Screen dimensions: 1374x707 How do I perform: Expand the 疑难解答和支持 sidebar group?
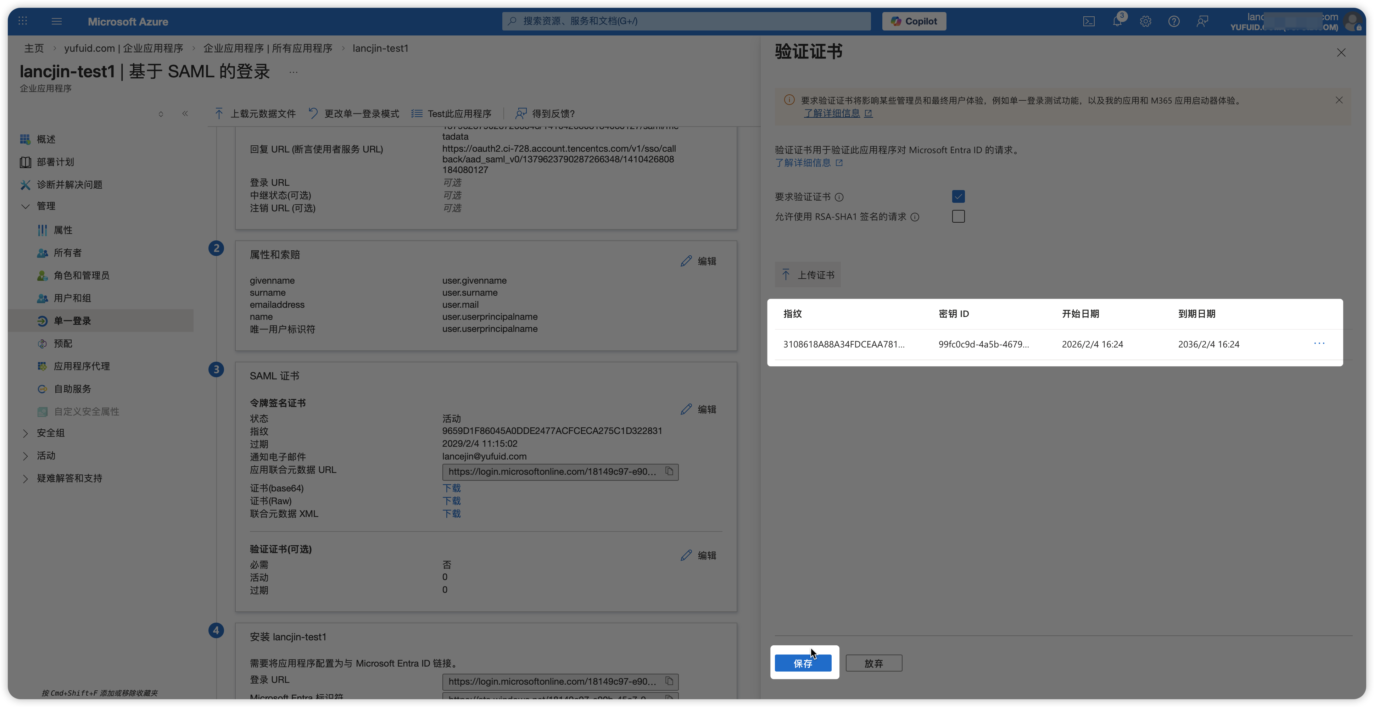point(25,479)
